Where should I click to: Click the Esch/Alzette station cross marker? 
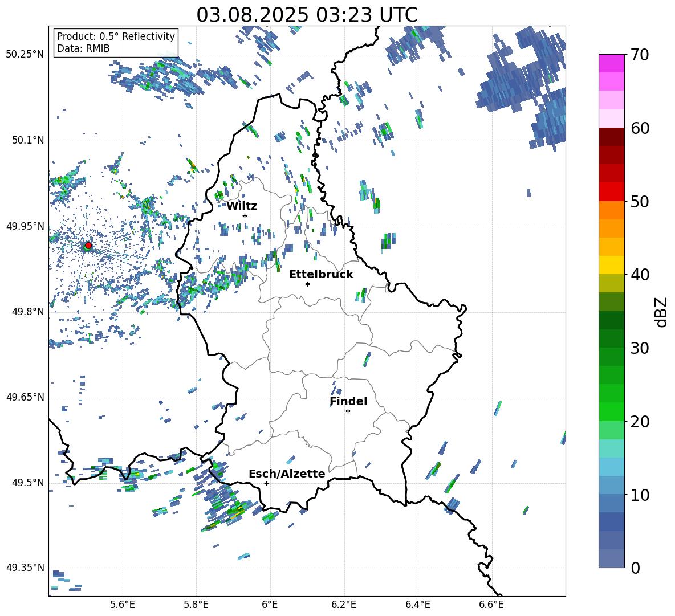[266, 483]
